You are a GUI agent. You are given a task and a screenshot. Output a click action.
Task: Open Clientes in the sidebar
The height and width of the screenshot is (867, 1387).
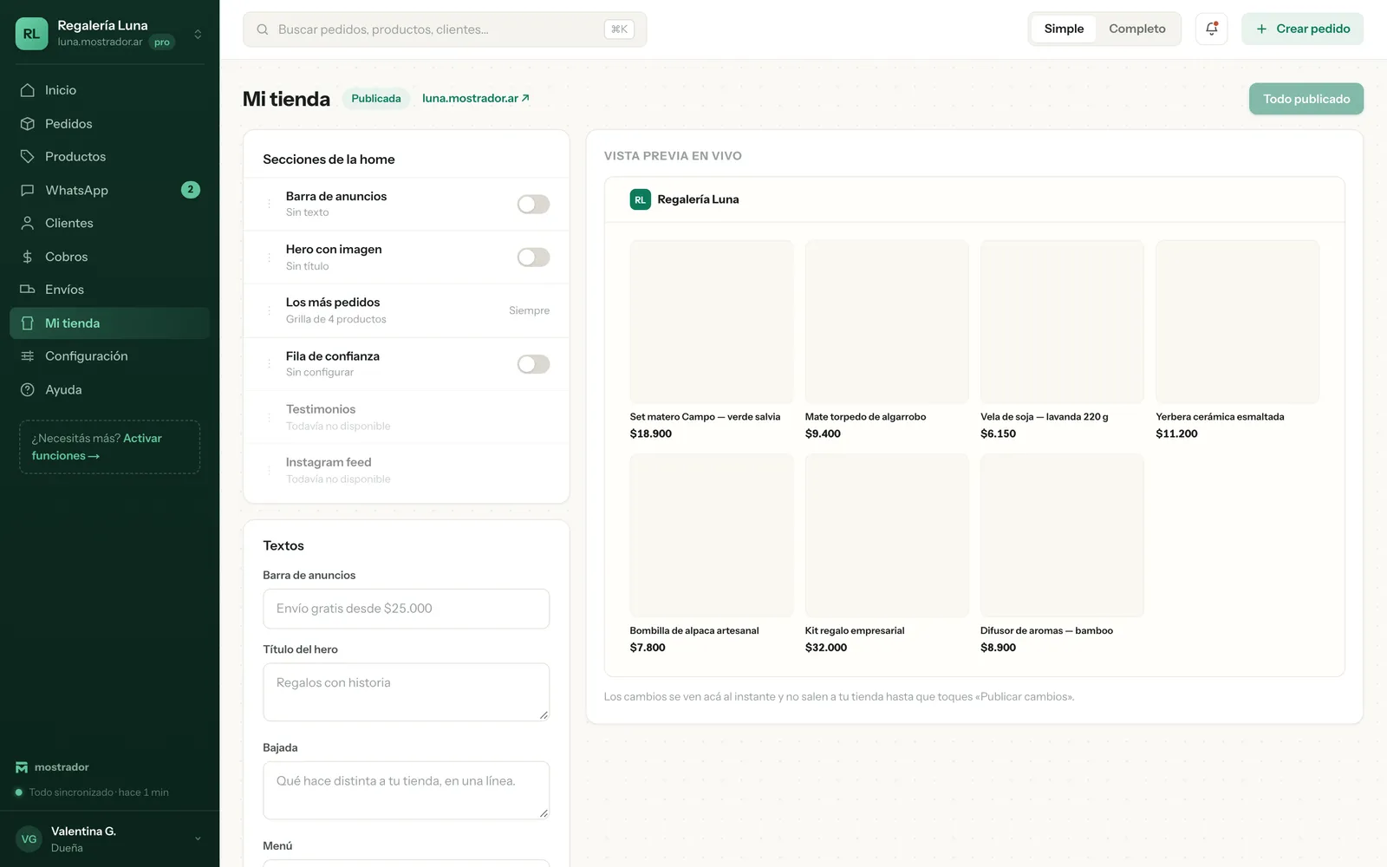[109, 224]
